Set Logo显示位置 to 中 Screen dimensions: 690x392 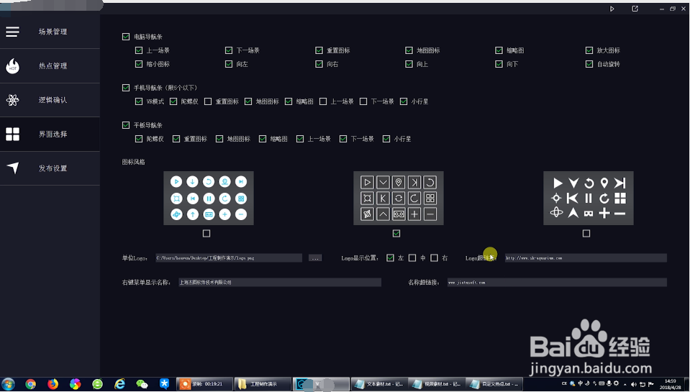tap(412, 258)
